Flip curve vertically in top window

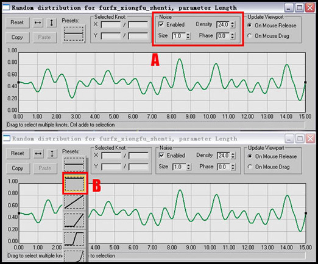[x=51, y=23]
